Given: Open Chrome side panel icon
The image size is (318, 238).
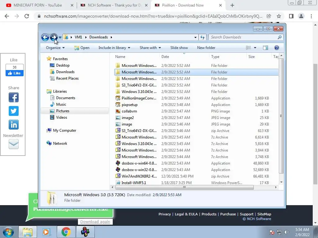Looking at the screenshot, I should (291, 16).
